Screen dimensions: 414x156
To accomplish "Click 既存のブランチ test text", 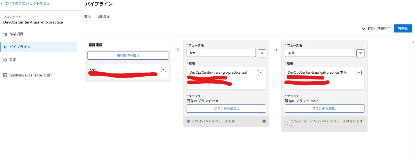I will point(202,101).
